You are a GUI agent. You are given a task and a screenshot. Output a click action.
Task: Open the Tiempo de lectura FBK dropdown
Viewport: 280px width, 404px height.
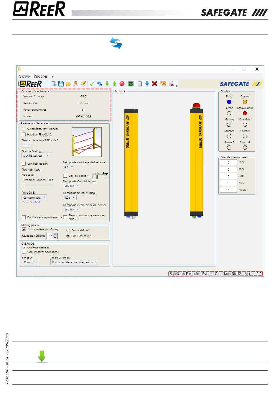pyautogui.click(x=27, y=145)
